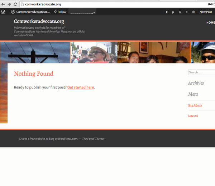Click the Nothing Found heading

[x=34, y=74]
